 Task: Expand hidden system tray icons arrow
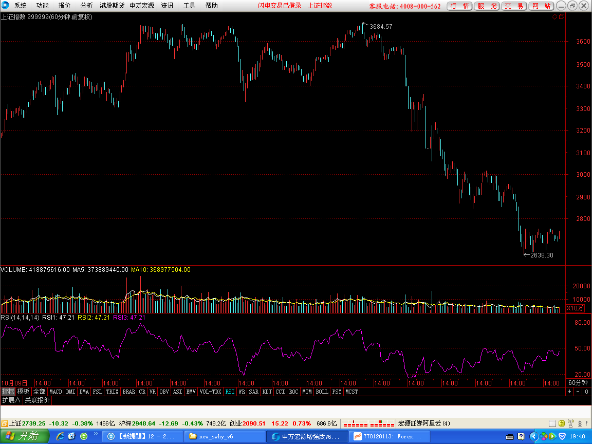533,437
